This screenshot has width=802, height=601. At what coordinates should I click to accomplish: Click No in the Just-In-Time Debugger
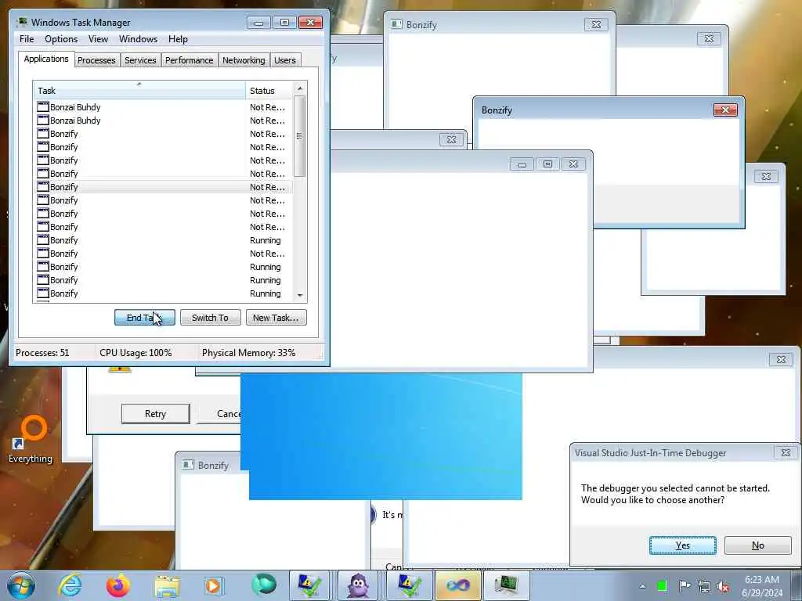758,545
